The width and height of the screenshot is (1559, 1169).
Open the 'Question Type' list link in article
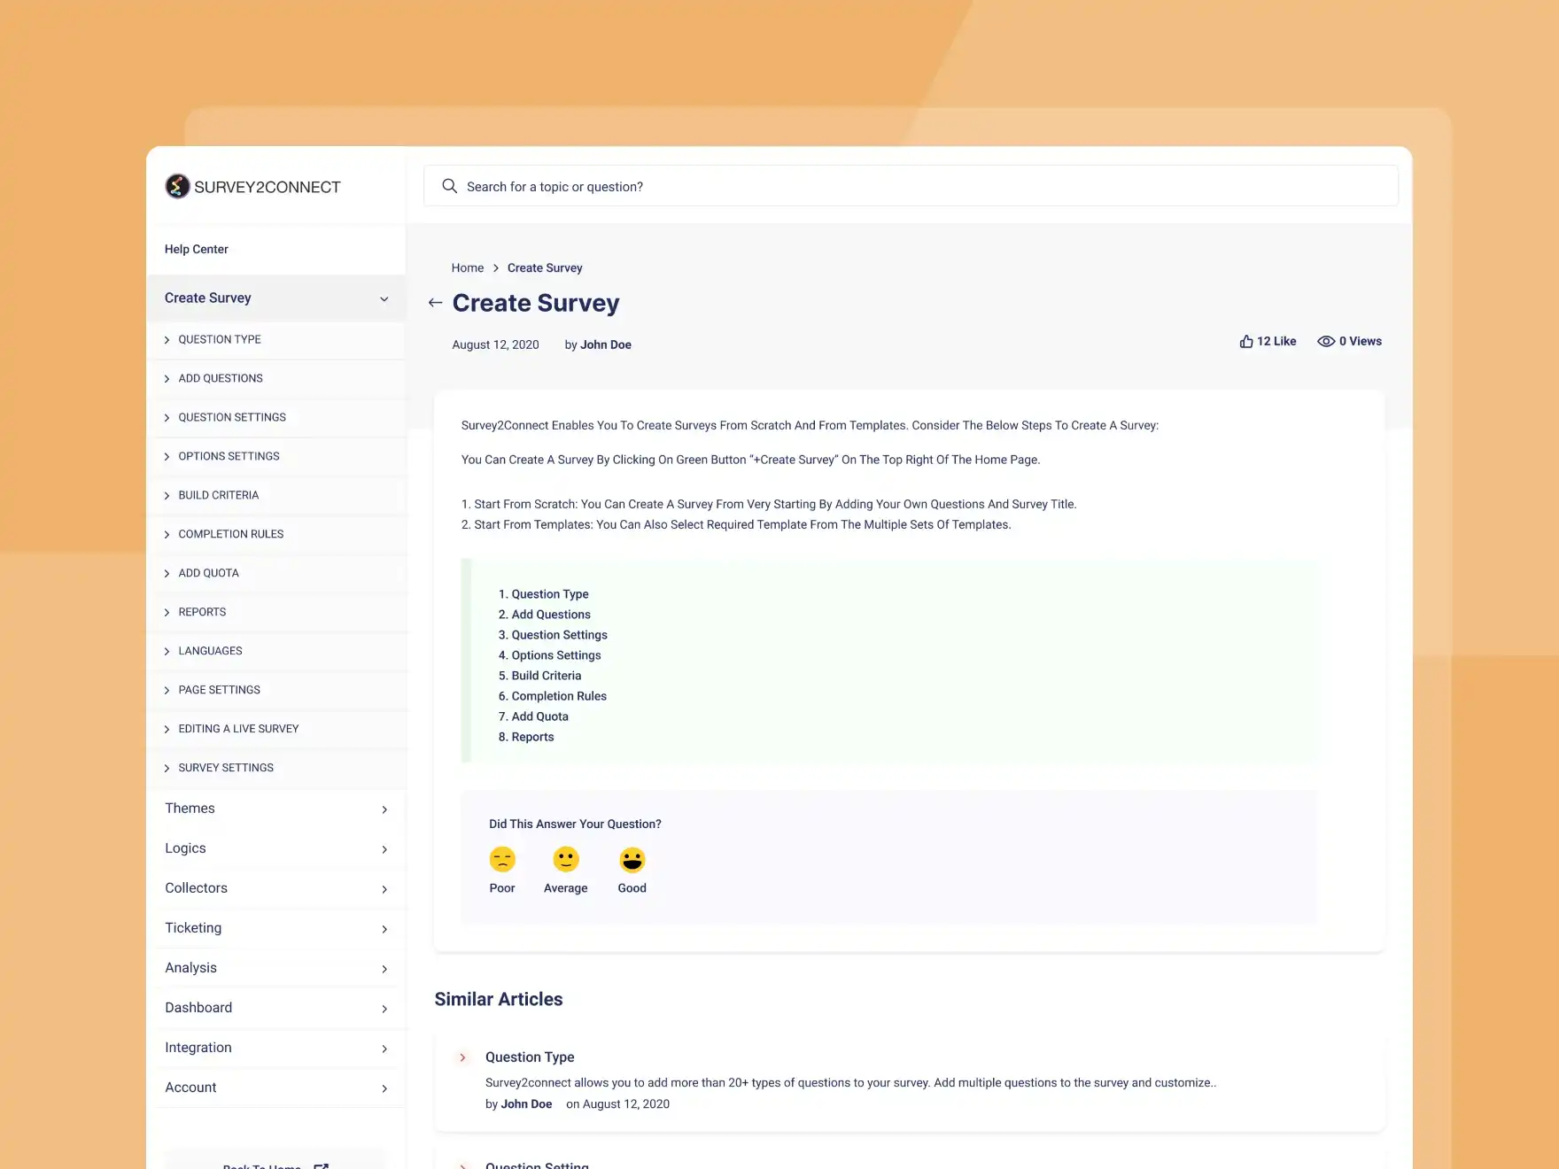point(550,594)
